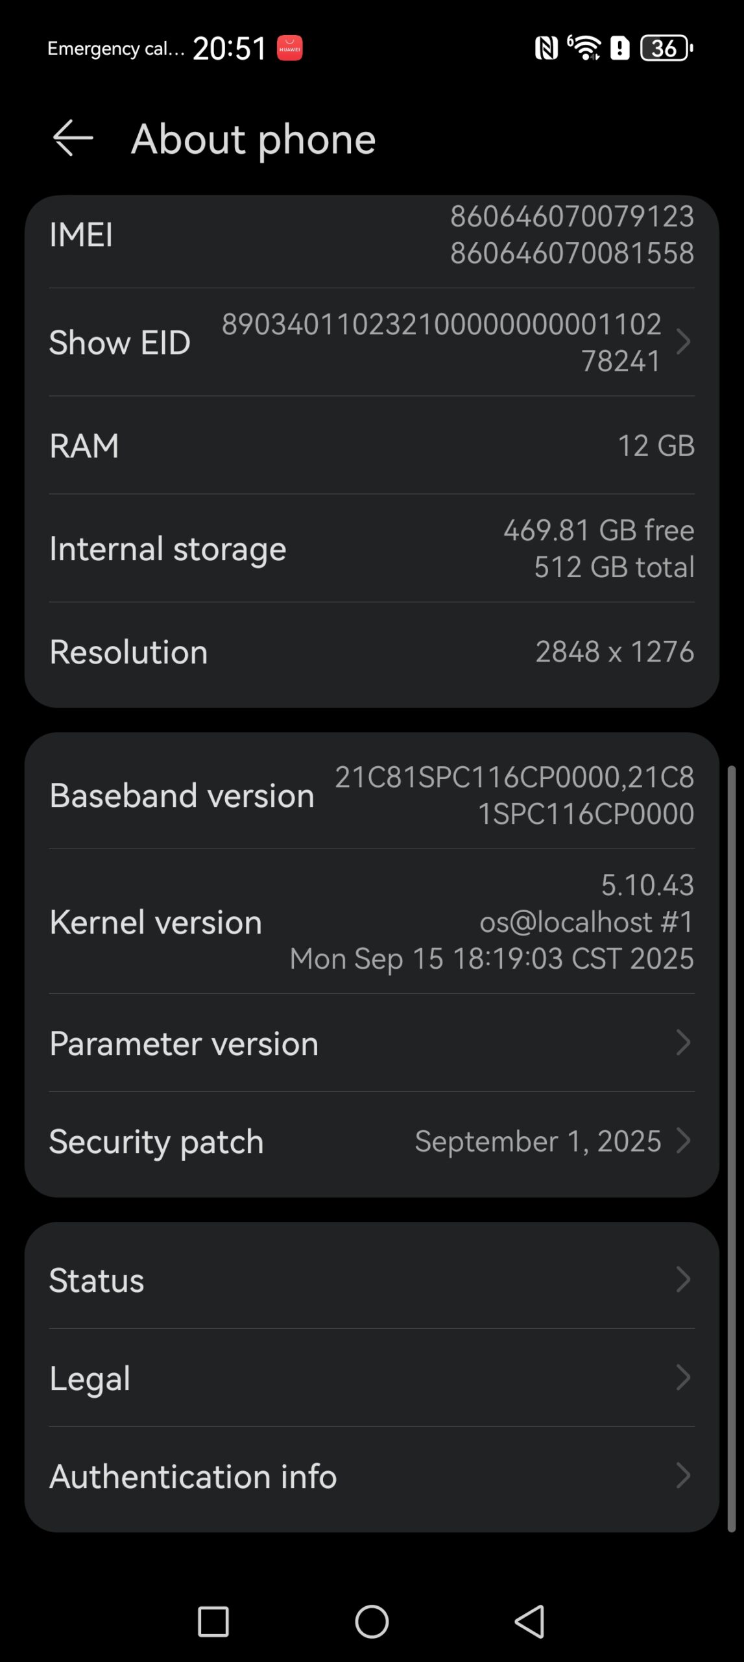This screenshot has width=744, height=1662.
Task: Tap the Wi-Fi 6 signal icon
Action: (x=584, y=47)
